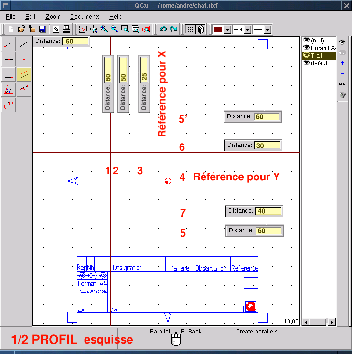Open the line width dropdown

tap(247, 30)
